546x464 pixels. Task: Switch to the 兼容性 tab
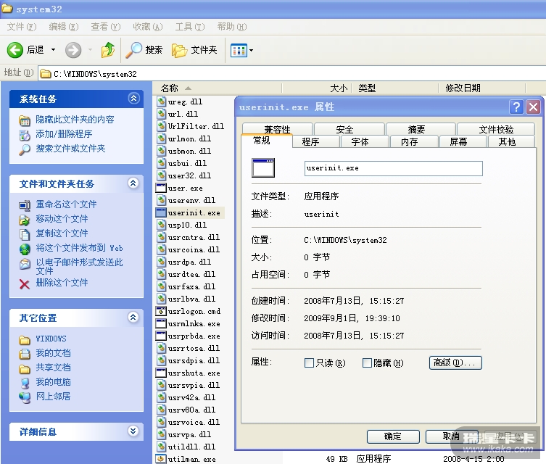(277, 129)
